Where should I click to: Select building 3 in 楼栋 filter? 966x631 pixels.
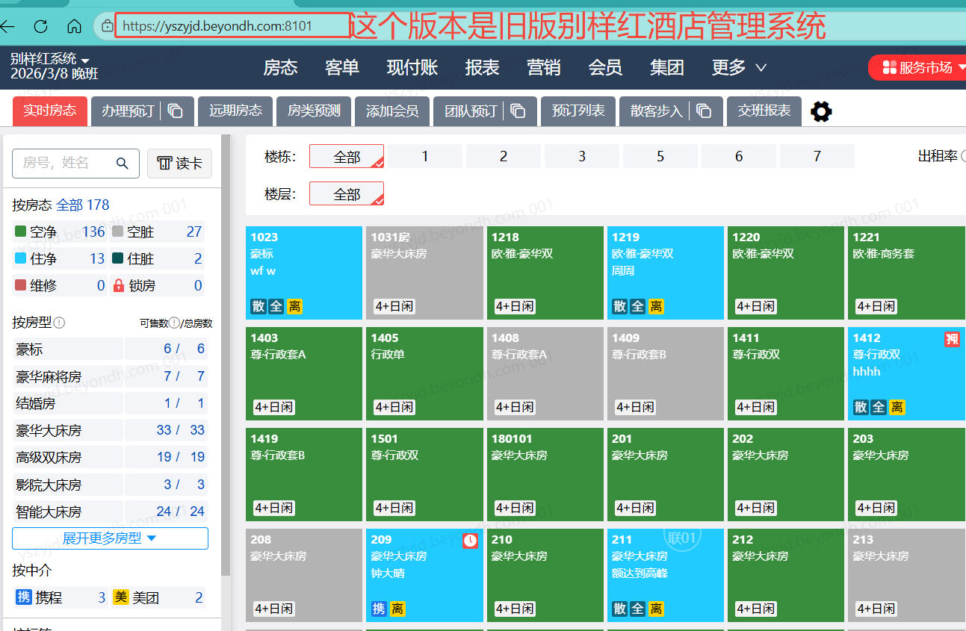point(581,156)
